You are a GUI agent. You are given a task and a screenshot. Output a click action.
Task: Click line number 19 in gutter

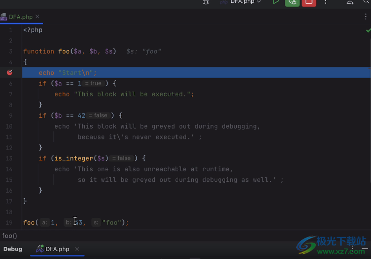[9, 223]
